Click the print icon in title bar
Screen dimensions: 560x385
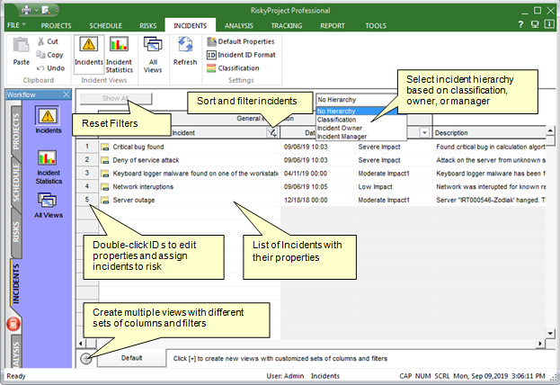[x=26, y=11]
